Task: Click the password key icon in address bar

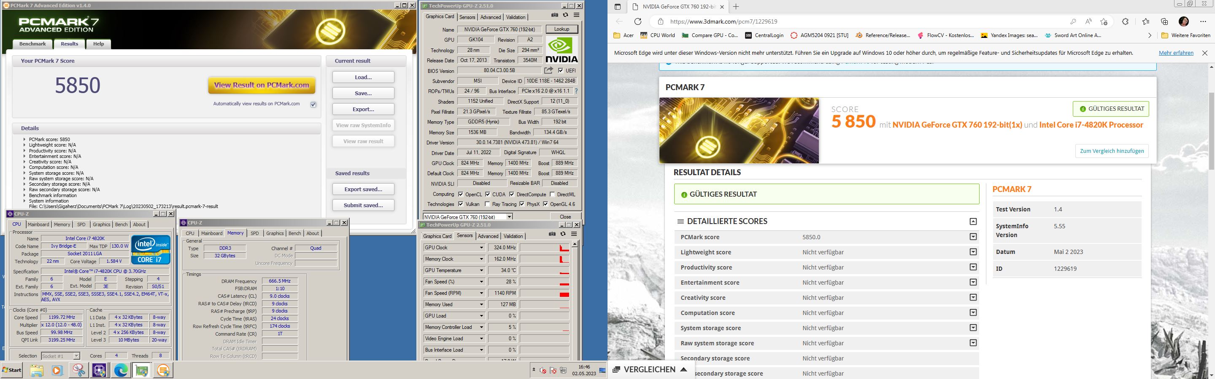Action: click(1073, 21)
